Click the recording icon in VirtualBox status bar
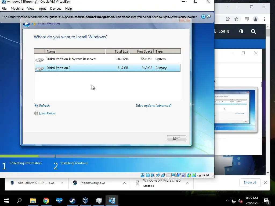The height and width of the screenshot is (206, 275). pyautogui.click(x=178, y=175)
